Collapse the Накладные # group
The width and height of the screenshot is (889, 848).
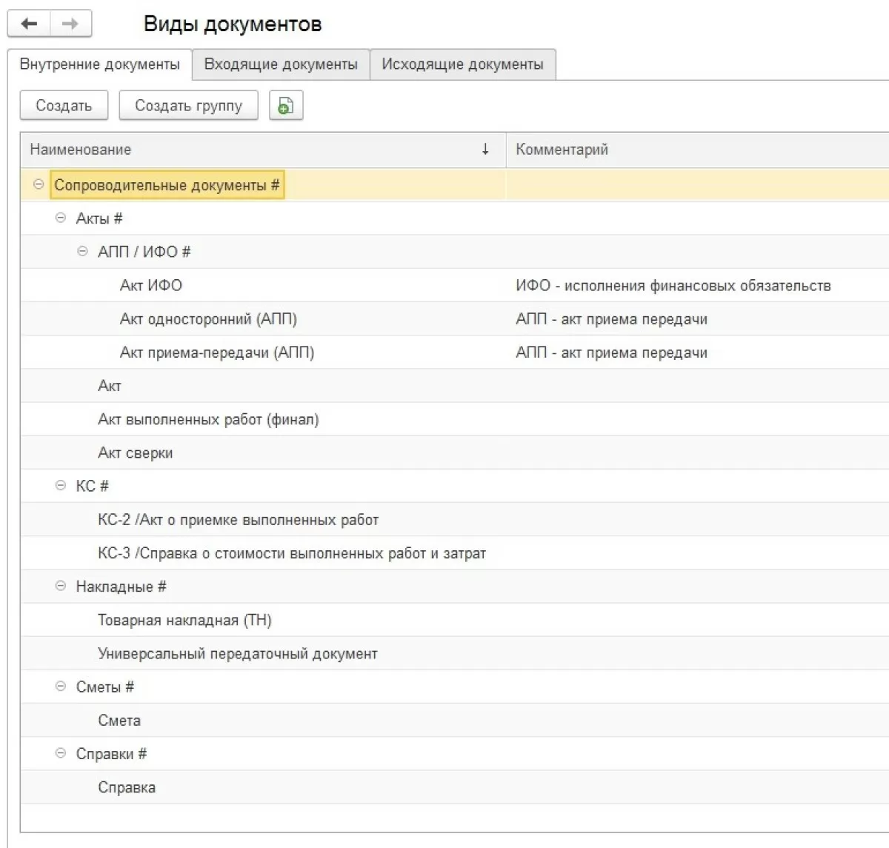[x=61, y=586]
